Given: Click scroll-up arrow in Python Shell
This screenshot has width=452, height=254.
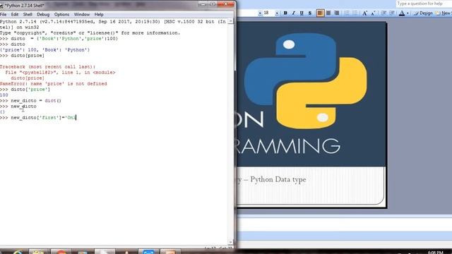Looking at the screenshot, I should click(x=230, y=21).
